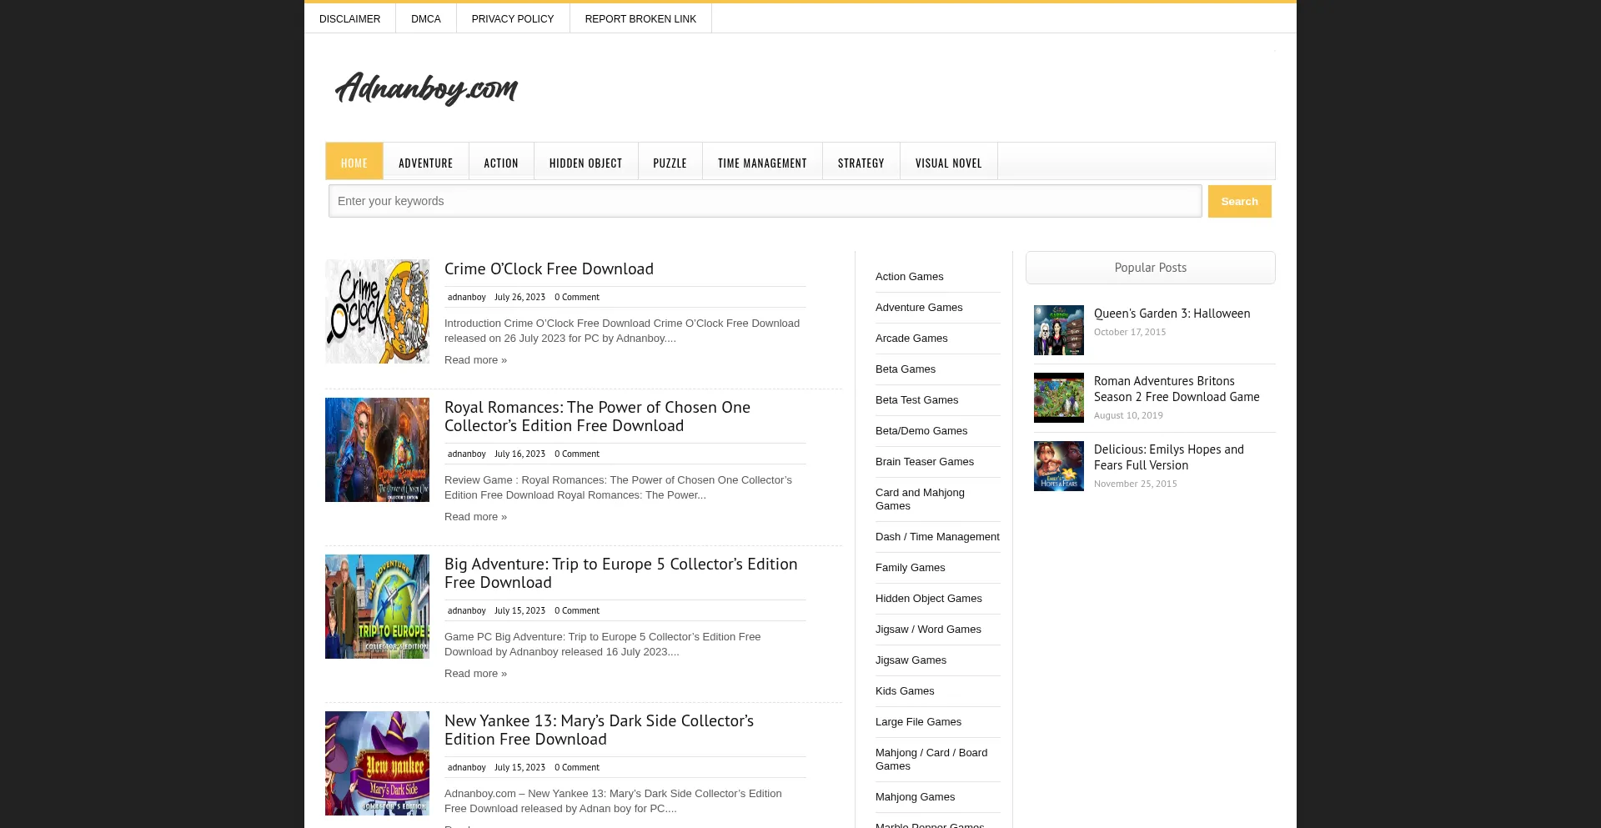Viewport: 1601px width, 828px height.
Task: Click 0 Comment on Royal Romances post
Action: 577,454
